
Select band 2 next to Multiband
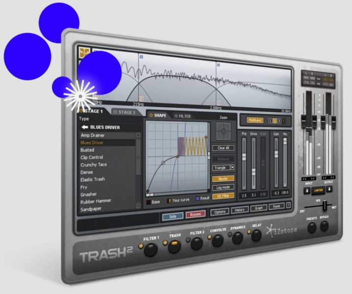275,121
